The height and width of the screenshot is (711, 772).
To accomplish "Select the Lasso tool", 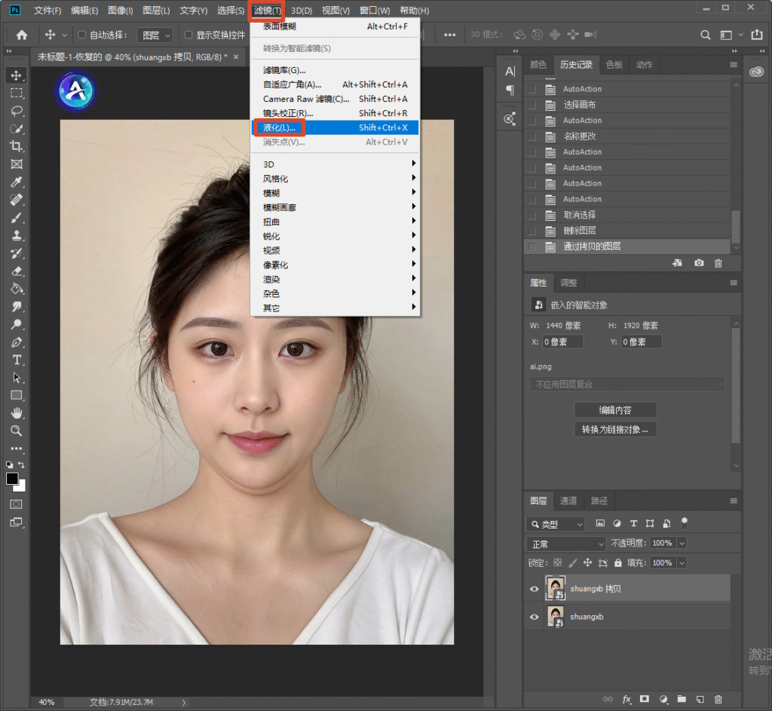I will tap(17, 111).
